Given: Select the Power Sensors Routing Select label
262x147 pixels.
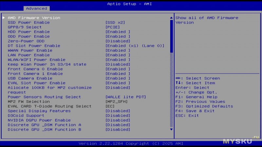Looking at the screenshot, I should [44, 97].
